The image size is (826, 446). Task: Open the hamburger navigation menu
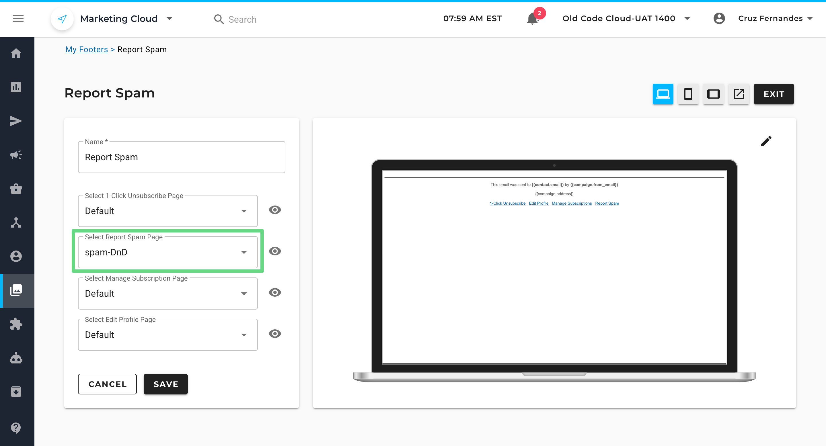[x=18, y=18]
